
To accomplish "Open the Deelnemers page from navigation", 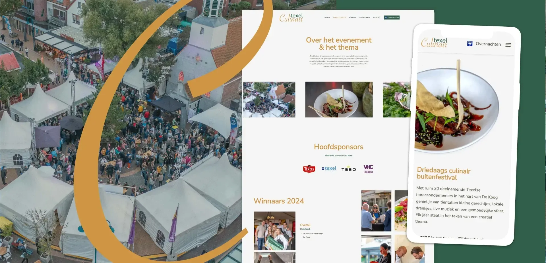I will 364,18.
